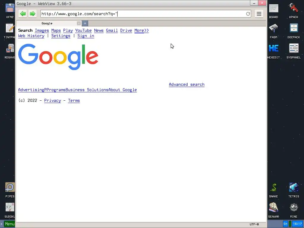This screenshot has width=304, height=228.
Task: Launch KFM2 file manager desktop icon
Action: pyautogui.click(x=10, y=11)
